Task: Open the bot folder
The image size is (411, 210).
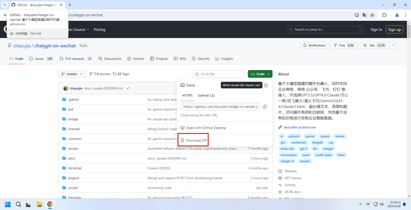Action: tap(71, 109)
